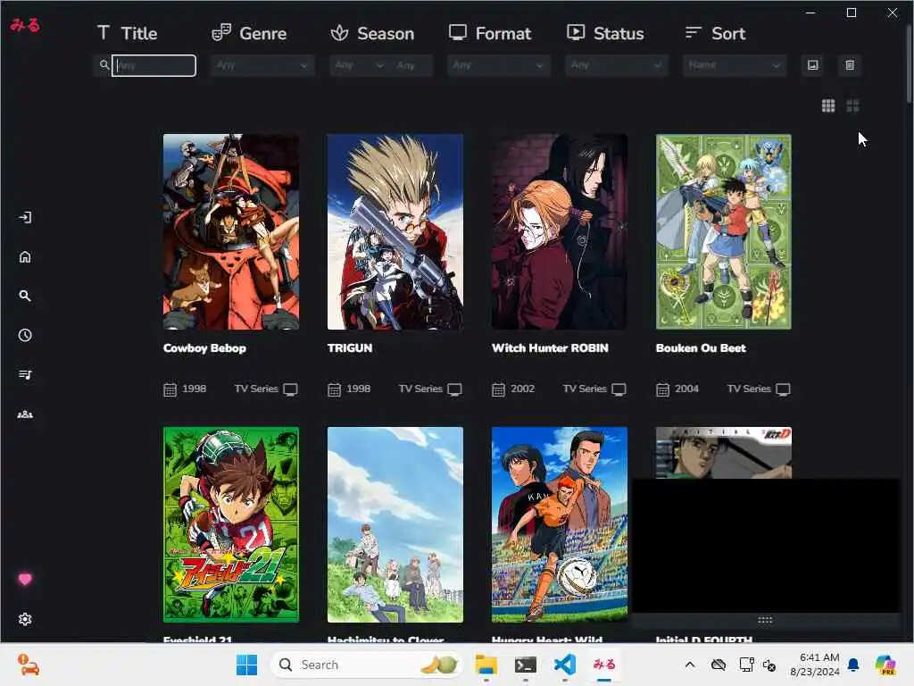
Task: Open the Search page from the sidebar
Action: coord(24,296)
